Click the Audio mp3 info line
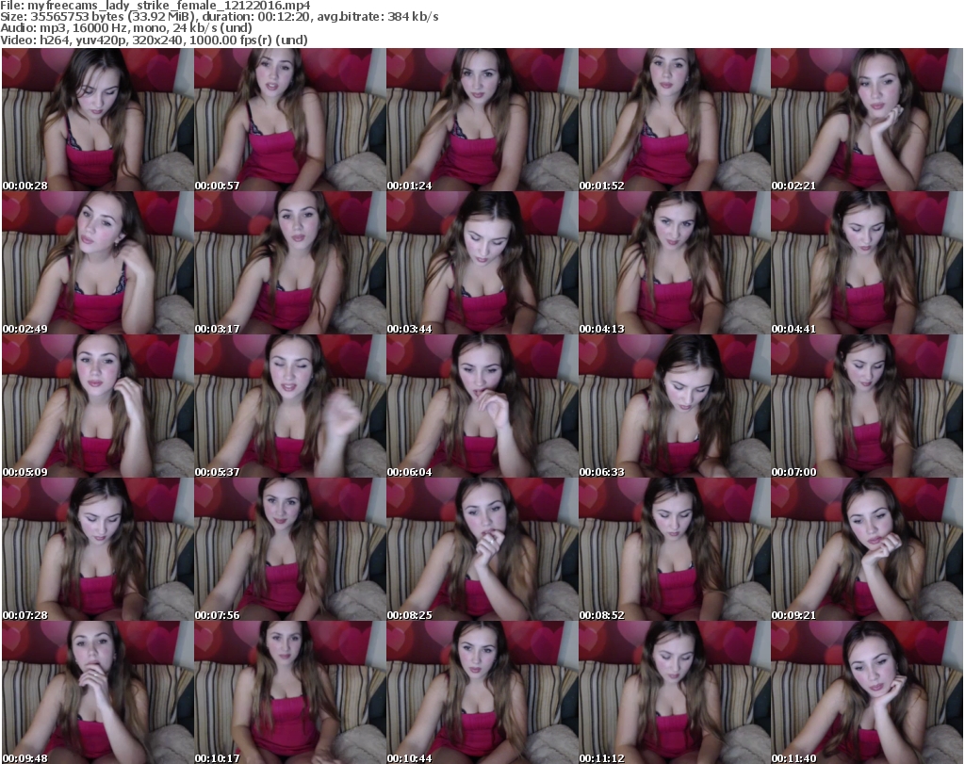 click(126, 28)
